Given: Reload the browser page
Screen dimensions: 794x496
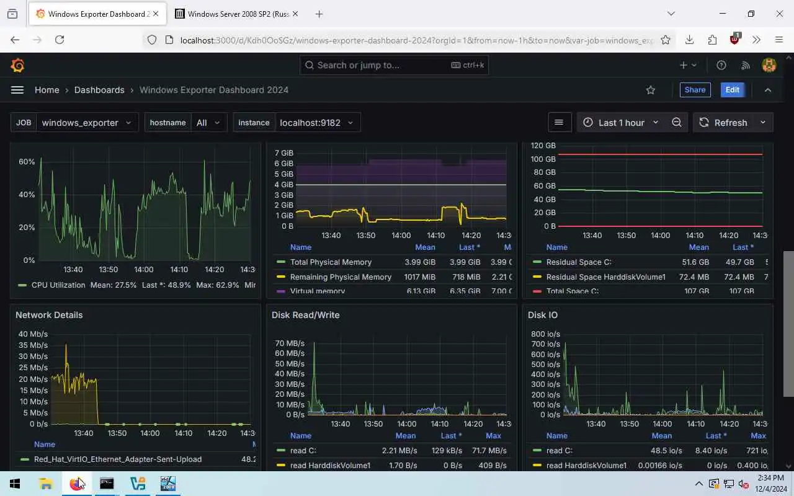Looking at the screenshot, I should pyautogui.click(x=60, y=40).
